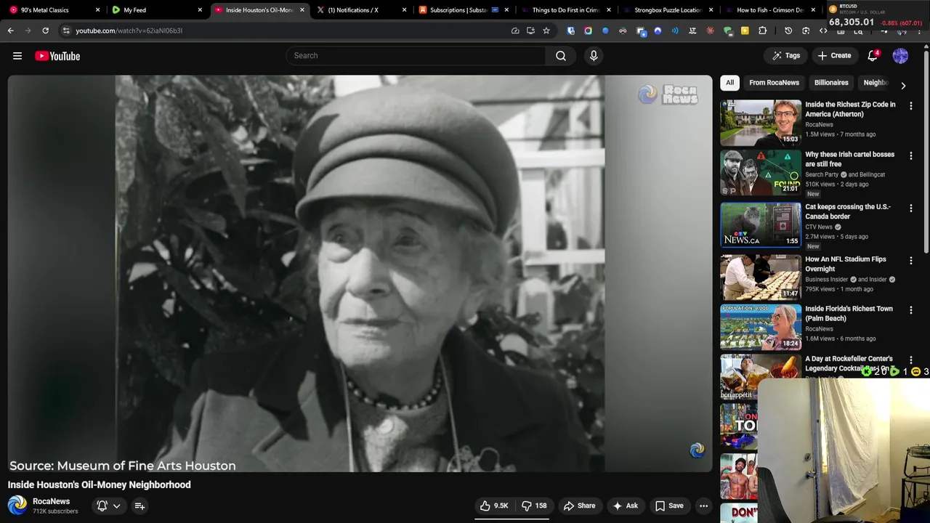Click the add-to-playlist icon beside the subscription bell
The image size is (930, 523).
pos(139,506)
